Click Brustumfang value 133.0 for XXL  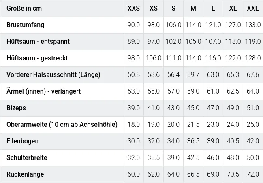[x=253, y=25]
